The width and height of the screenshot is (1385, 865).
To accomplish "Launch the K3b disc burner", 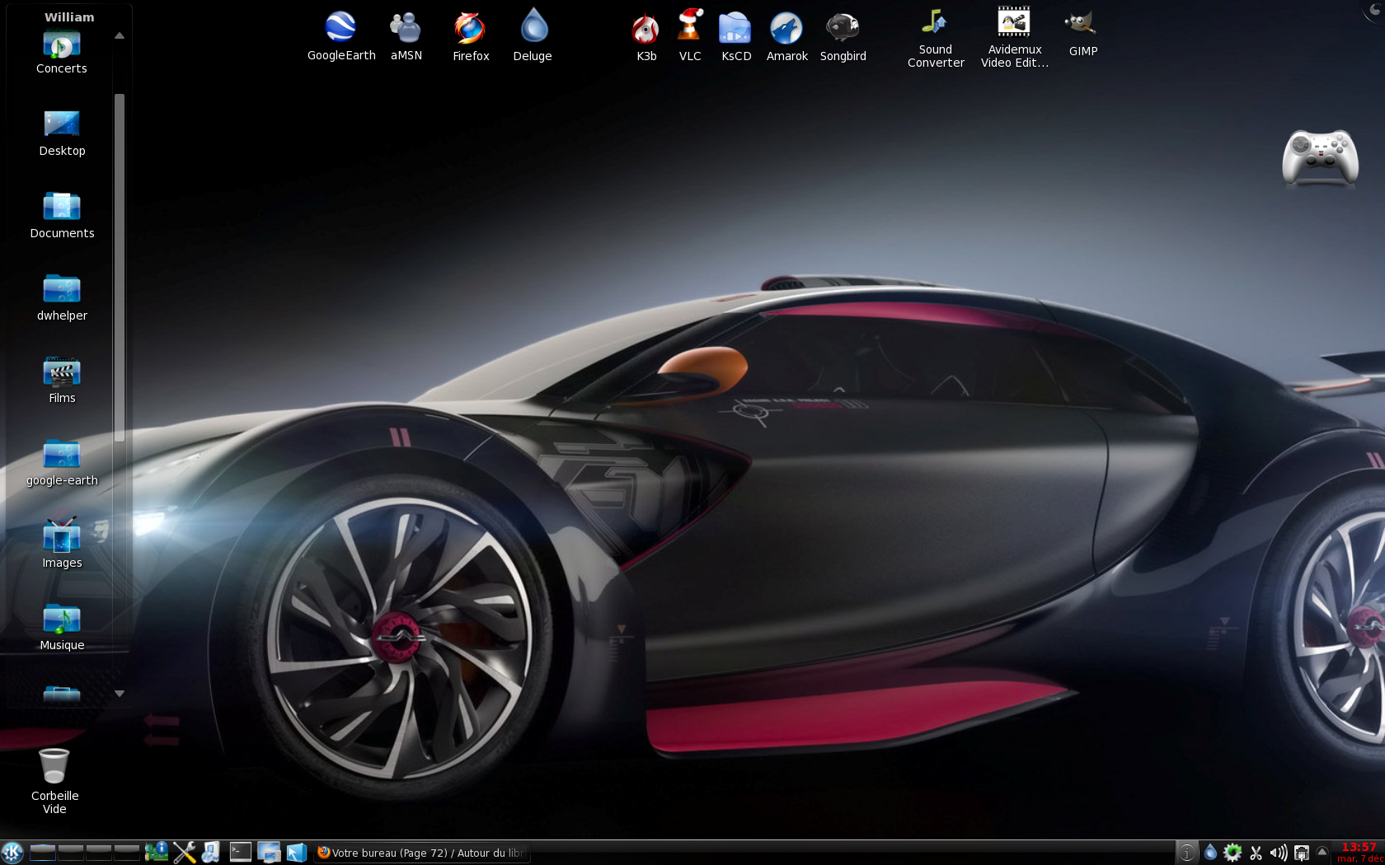I will (x=646, y=29).
